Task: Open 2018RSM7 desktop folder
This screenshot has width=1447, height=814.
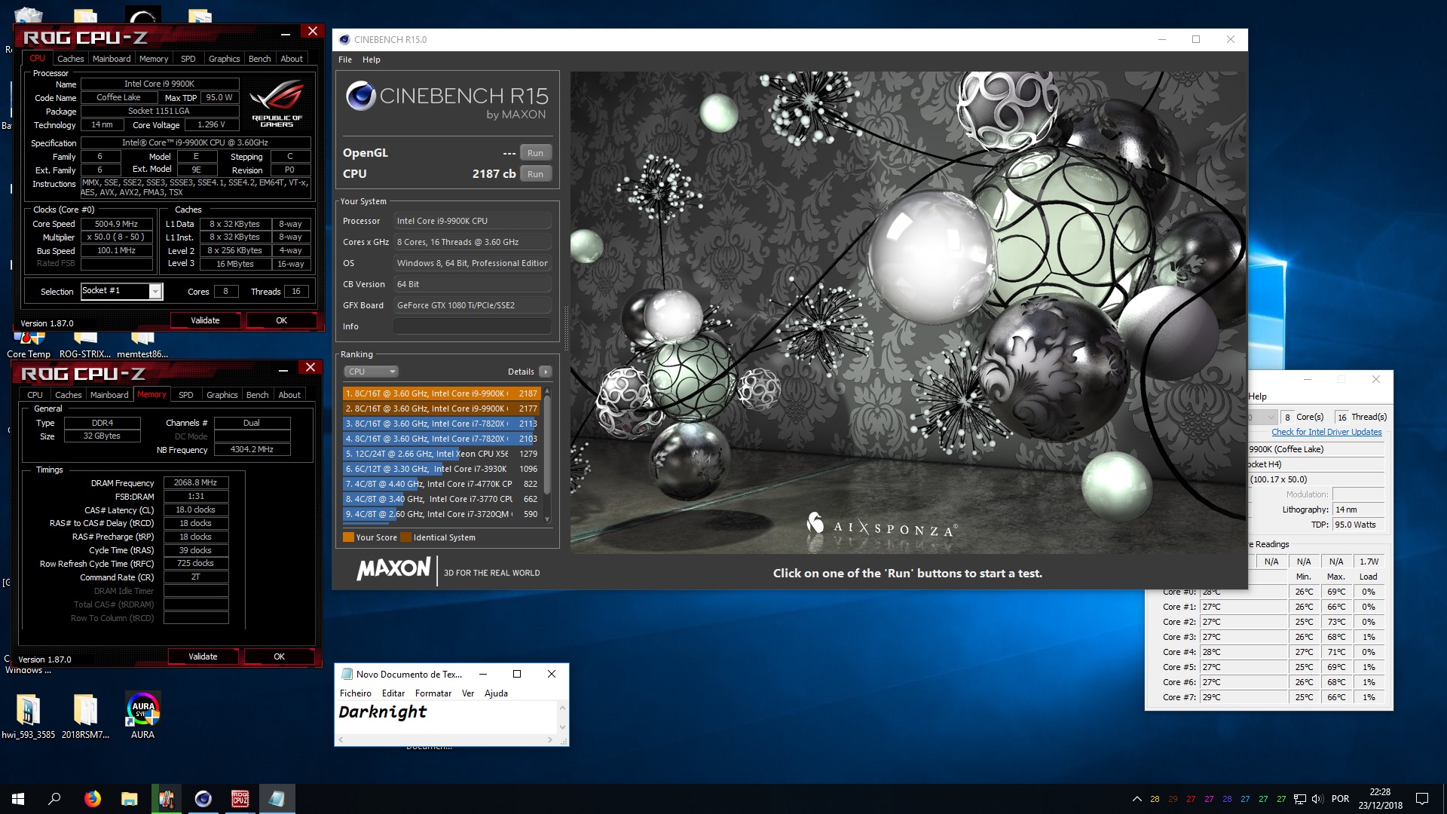Action: tap(85, 716)
